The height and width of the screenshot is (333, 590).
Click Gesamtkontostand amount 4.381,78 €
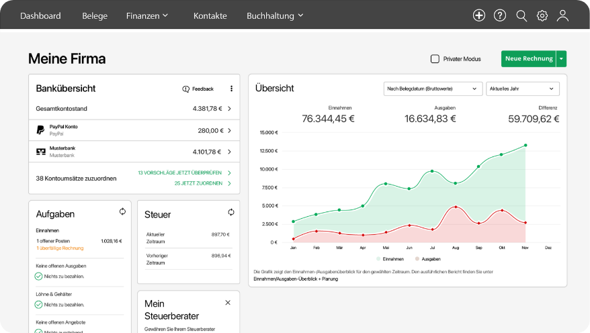pos(207,109)
